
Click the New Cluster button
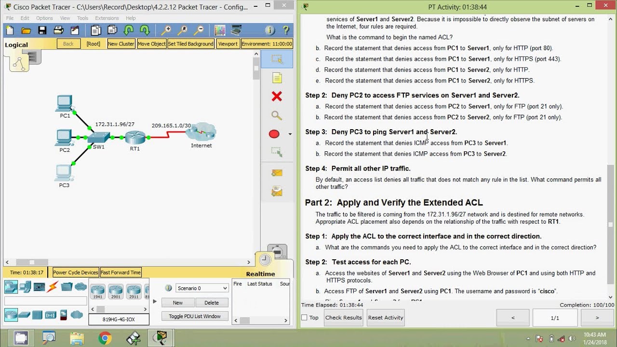pyautogui.click(x=121, y=43)
